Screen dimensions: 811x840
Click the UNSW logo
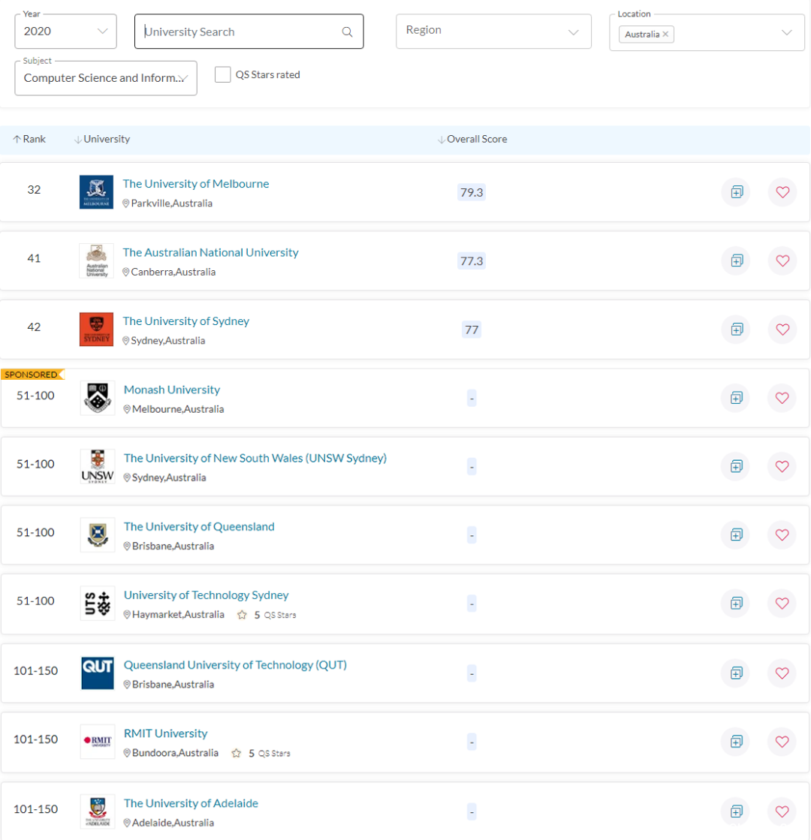98,466
